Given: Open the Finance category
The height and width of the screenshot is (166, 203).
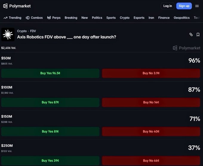Looking at the screenshot, I should point(164,18).
